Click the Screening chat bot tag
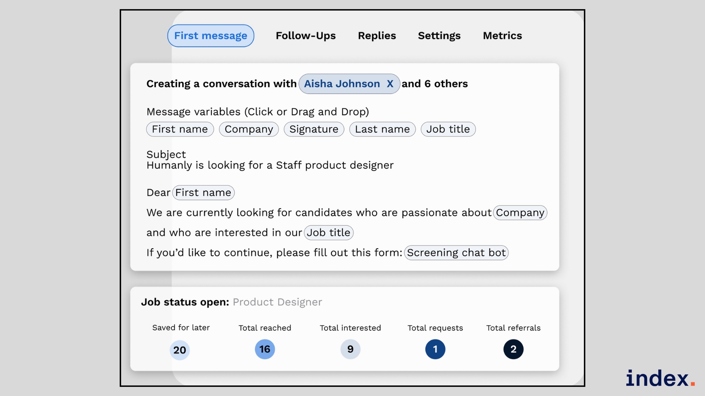This screenshot has height=396, width=705. pyautogui.click(x=456, y=253)
